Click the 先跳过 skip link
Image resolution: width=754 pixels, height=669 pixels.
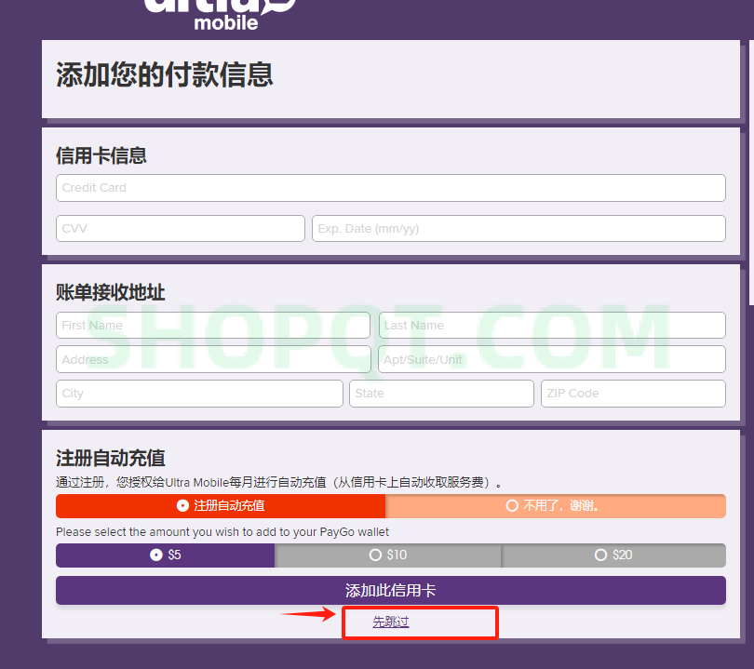tap(391, 622)
